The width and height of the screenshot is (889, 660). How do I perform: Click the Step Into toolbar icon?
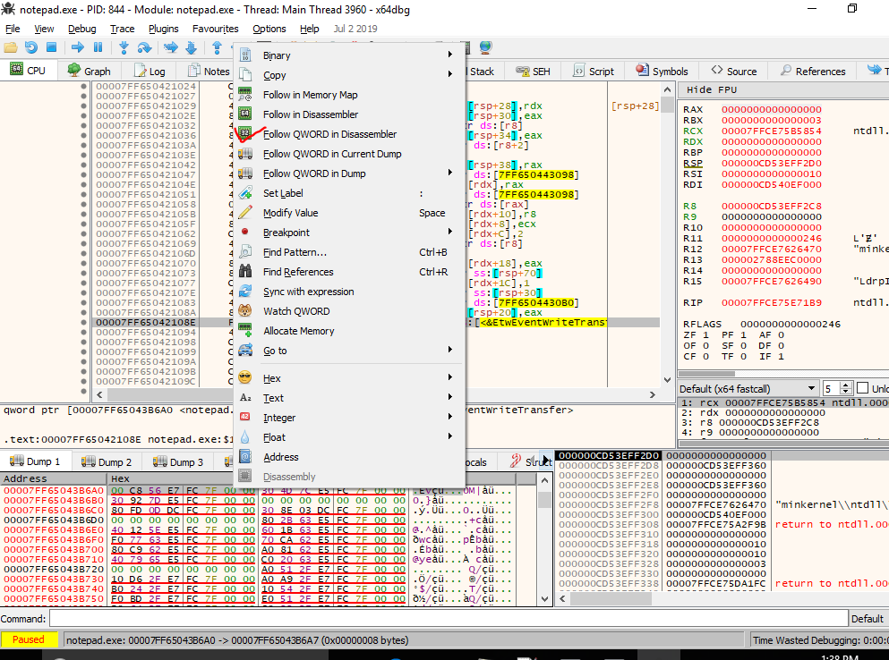click(x=124, y=47)
